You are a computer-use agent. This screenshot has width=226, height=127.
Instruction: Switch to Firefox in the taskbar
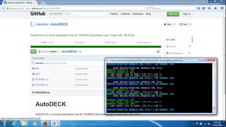[45, 123]
